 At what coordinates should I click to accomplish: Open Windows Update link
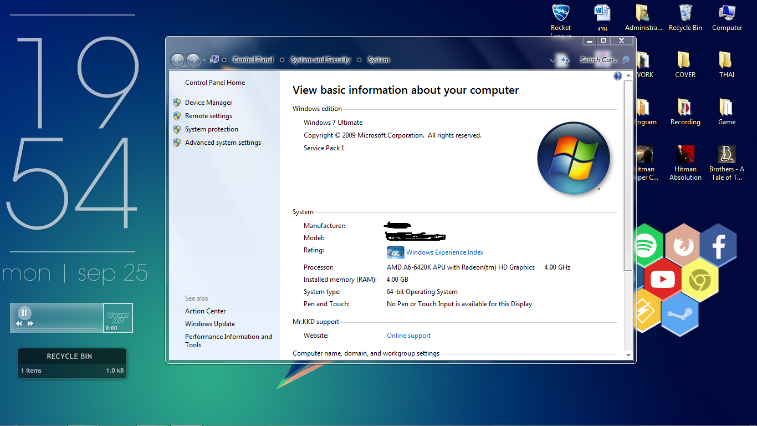click(x=210, y=324)
